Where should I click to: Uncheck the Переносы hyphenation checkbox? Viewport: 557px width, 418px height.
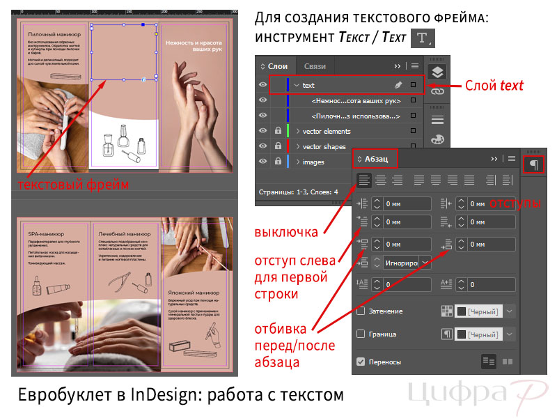coord(361,362)
